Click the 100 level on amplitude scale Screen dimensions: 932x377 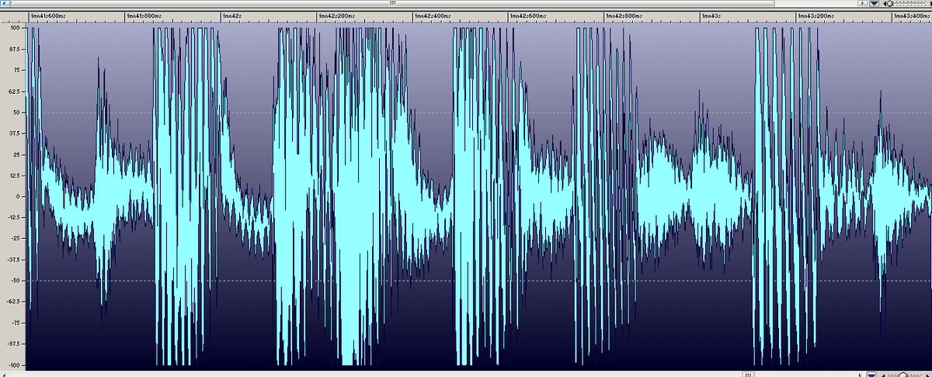[x=15, y=28]
